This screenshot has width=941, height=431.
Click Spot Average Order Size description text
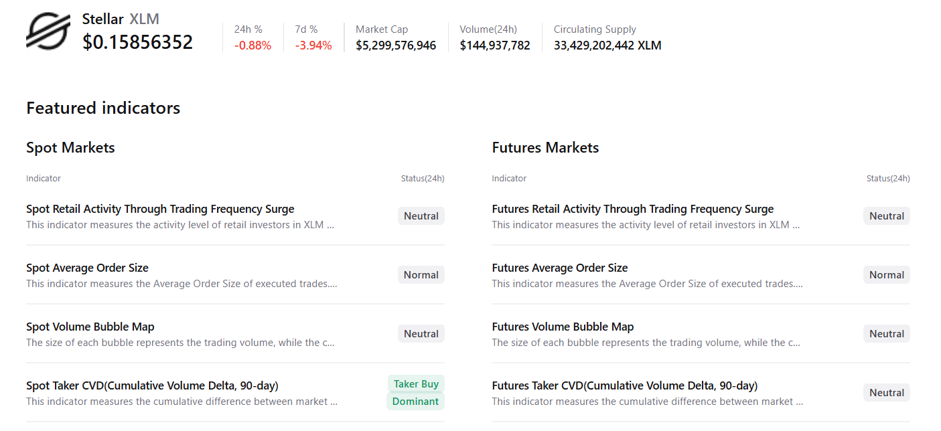(x=182, y=284)
